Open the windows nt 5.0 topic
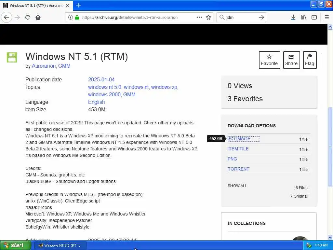This screenshot has height=250, width=333. [104, 87]
